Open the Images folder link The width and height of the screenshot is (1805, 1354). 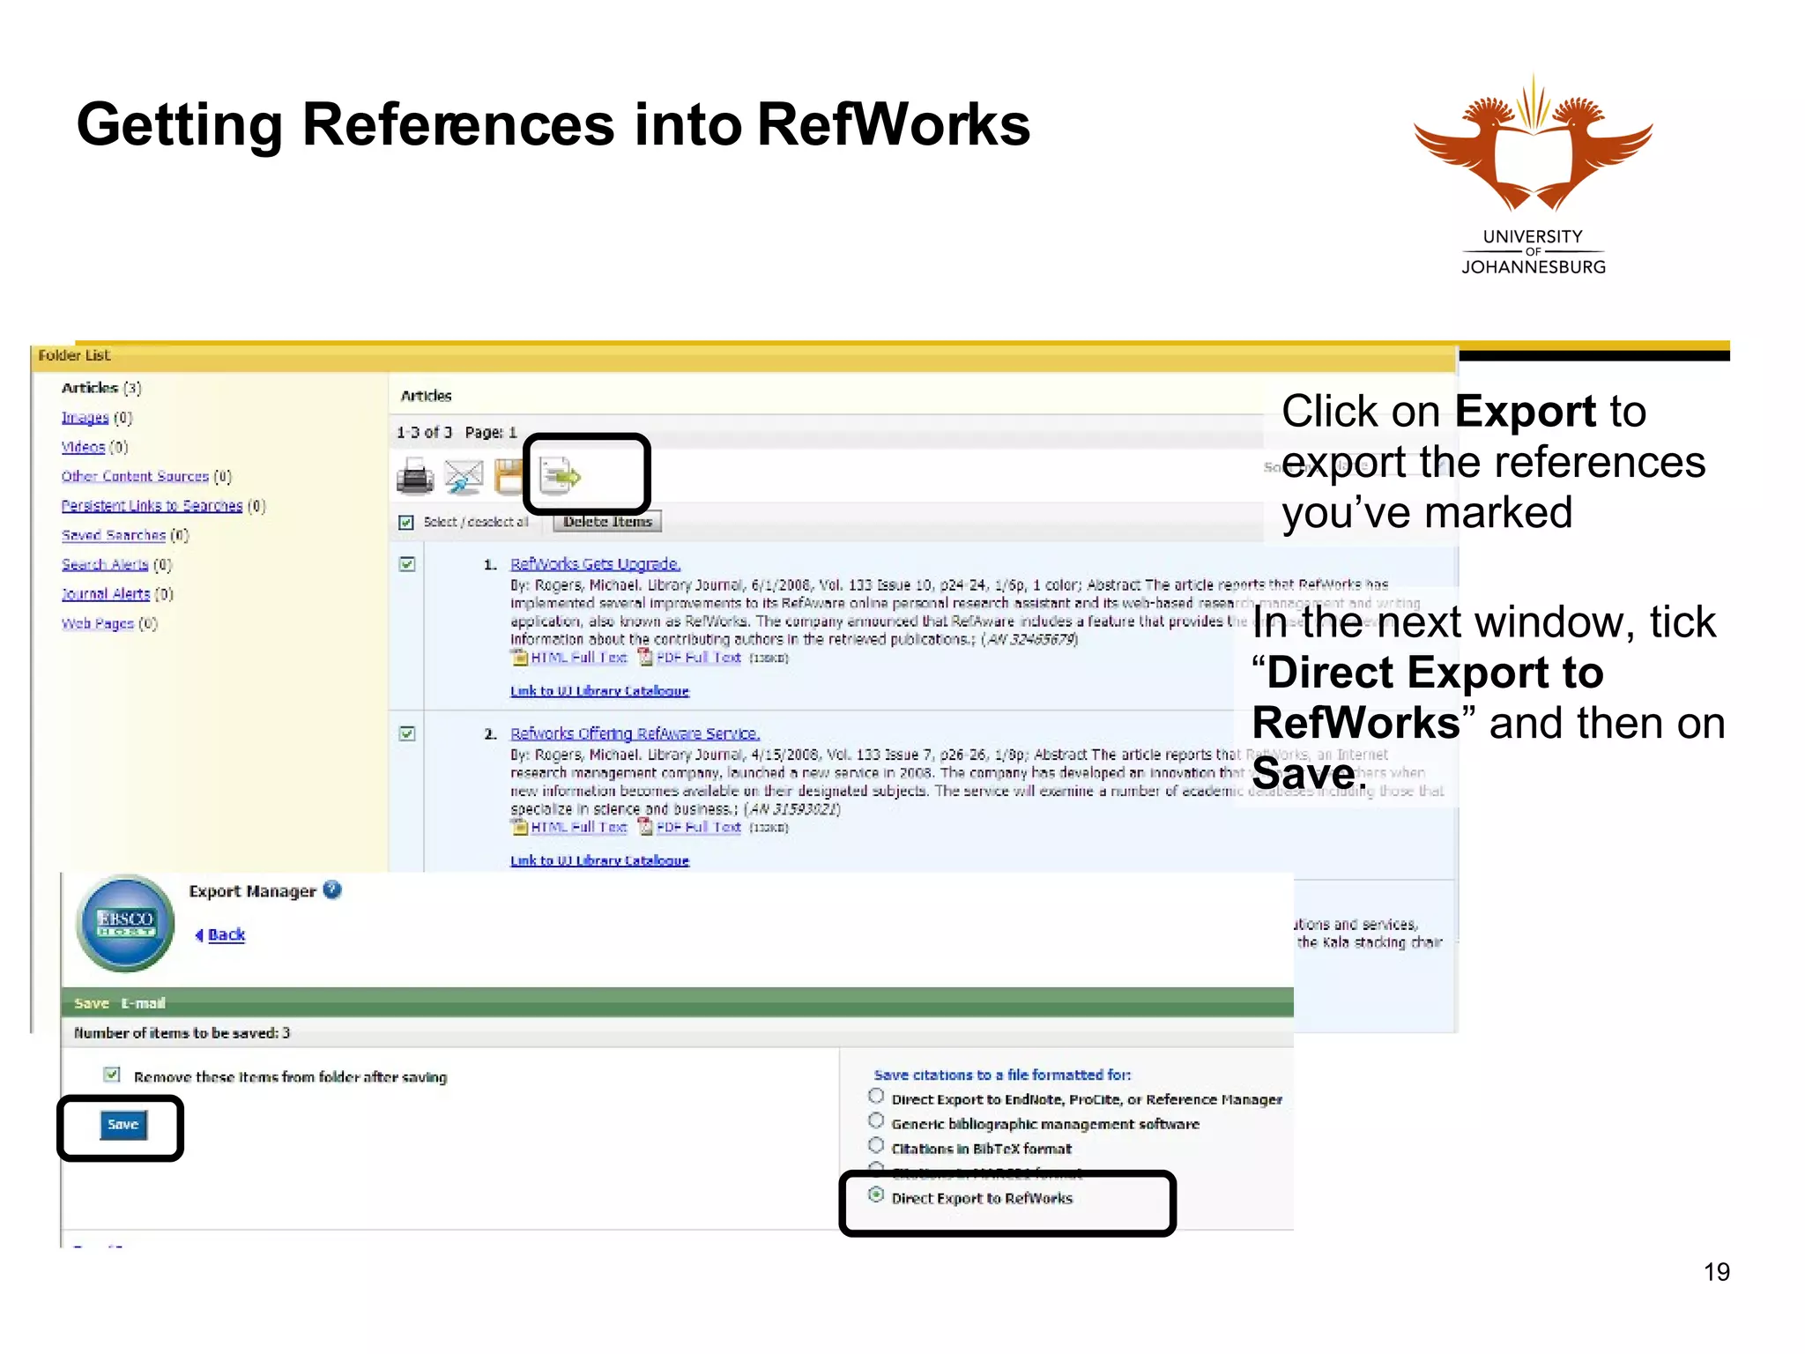85,418
